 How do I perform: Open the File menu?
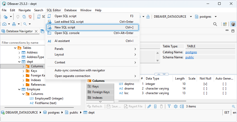pos(4,10)
